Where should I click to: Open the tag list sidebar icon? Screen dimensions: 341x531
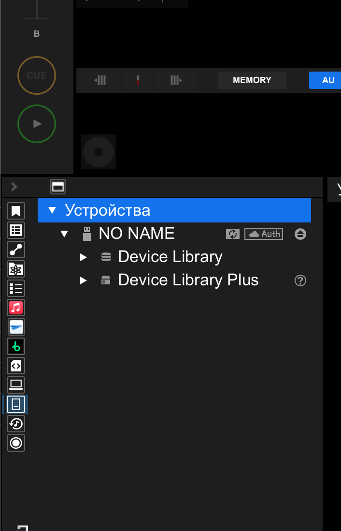16,289
